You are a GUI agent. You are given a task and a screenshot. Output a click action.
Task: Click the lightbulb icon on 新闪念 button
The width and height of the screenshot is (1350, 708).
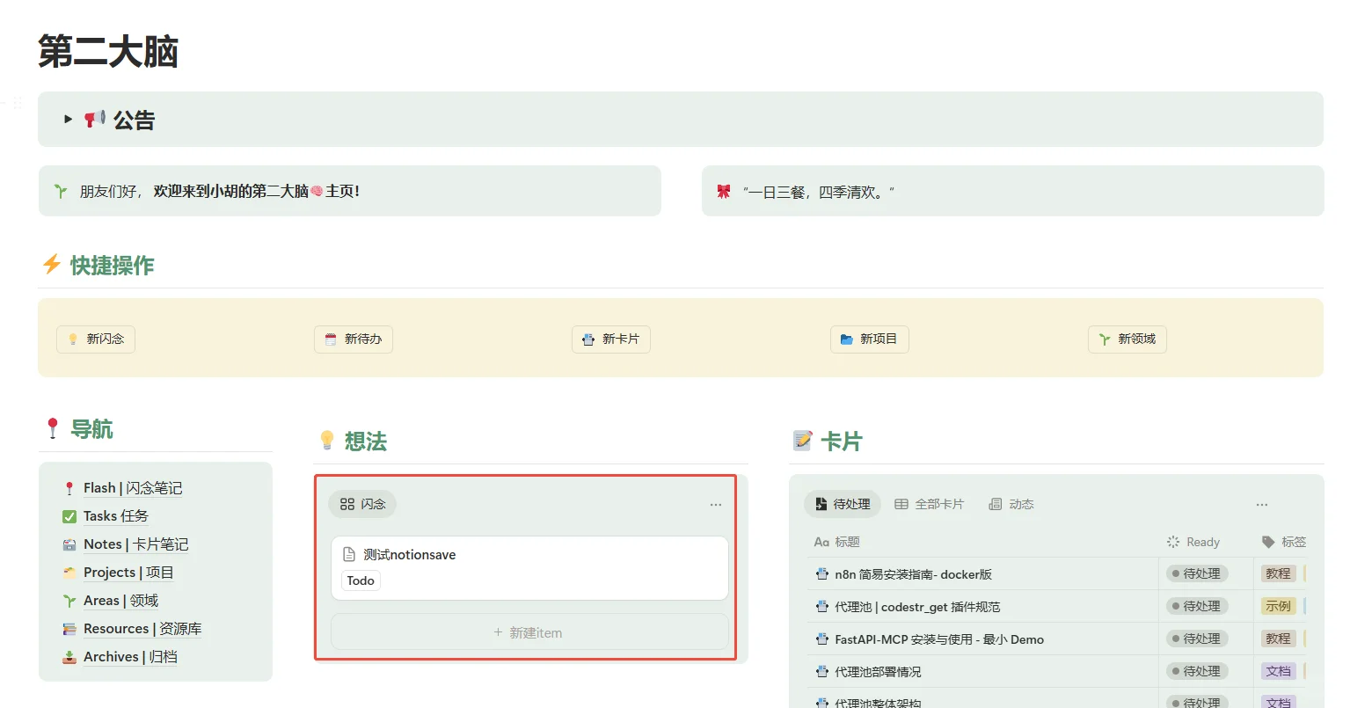pyautogui.click(x=74, y=339)
